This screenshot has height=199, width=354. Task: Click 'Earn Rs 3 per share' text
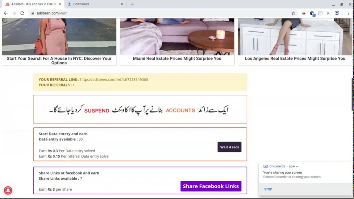55,189
